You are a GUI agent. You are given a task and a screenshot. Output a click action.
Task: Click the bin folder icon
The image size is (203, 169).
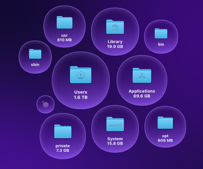tap(161, 34)
